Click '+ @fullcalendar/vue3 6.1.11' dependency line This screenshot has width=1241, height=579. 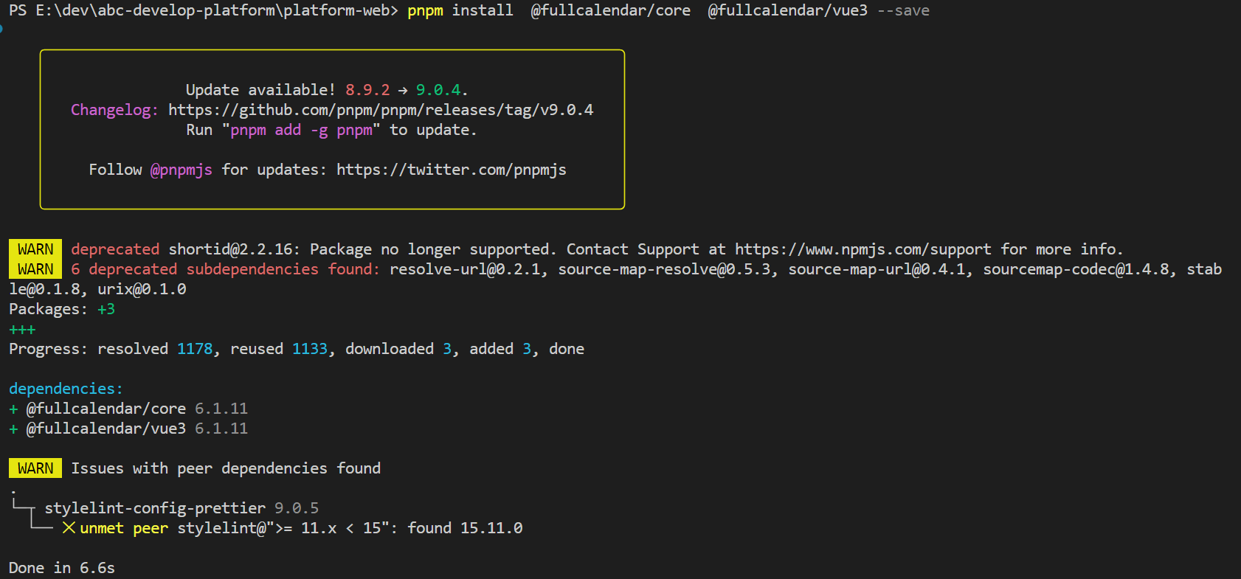128,429
